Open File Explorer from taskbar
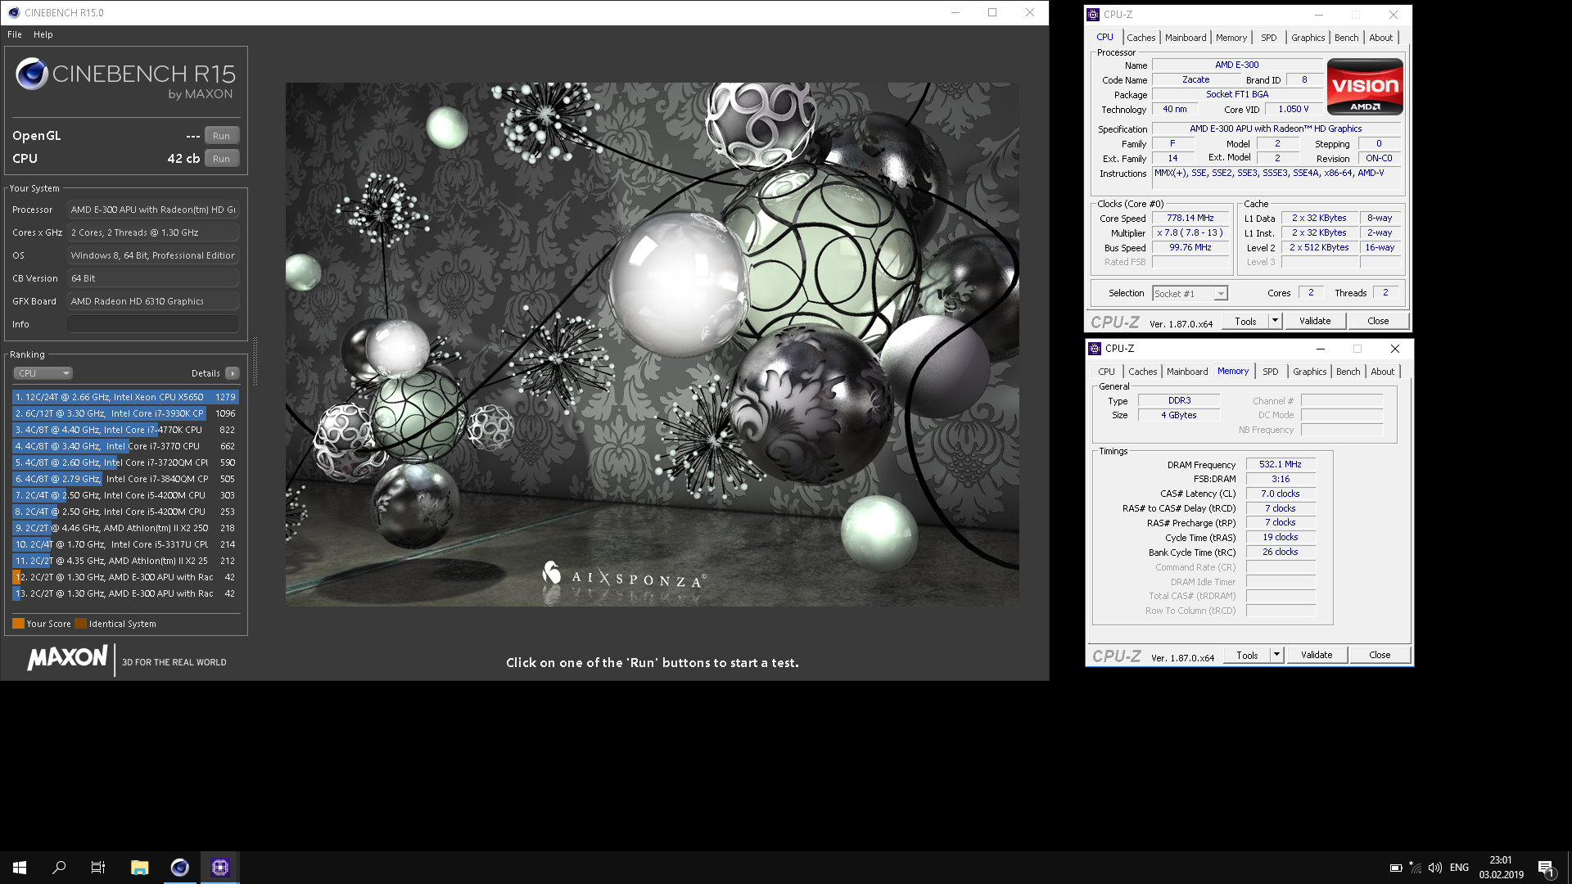 click(x=139, y=868)
